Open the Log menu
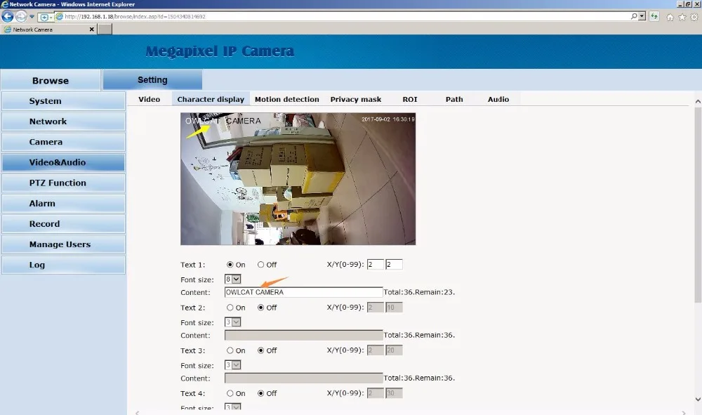Screen dimensions: 702x415 click(63, 265)
